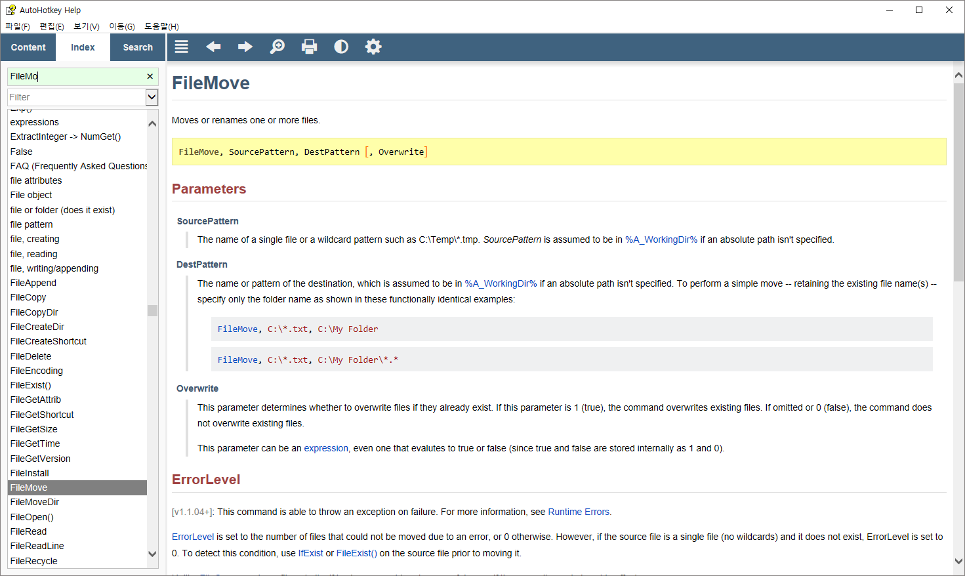This screenshot has width=965, height=576.
Task: Go back using the left arrow icon
Action: tap(213, 47)
